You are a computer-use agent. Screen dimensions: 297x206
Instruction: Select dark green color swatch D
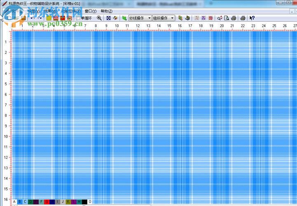30,201
